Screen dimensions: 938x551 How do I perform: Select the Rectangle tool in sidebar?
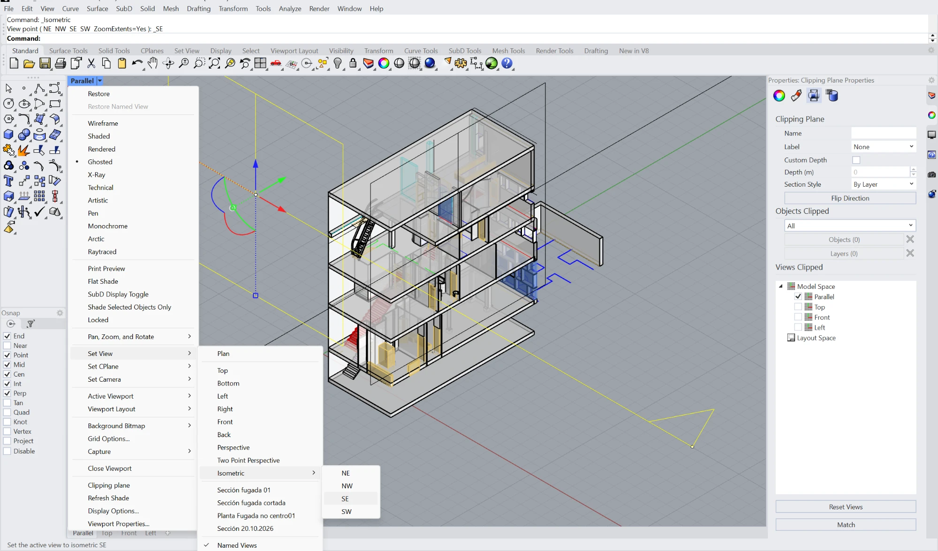point(55,104)
